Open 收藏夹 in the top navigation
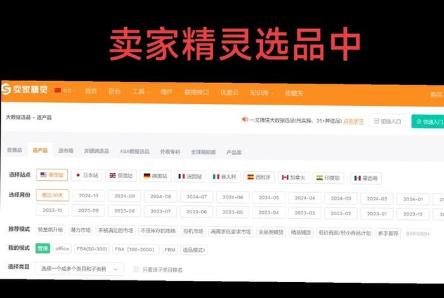The image size is (444, 298). (294, 93)
